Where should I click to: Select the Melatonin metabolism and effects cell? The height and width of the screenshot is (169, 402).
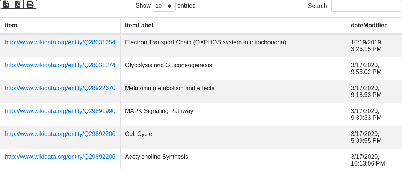pyautogui.click(x=233, y=92)
